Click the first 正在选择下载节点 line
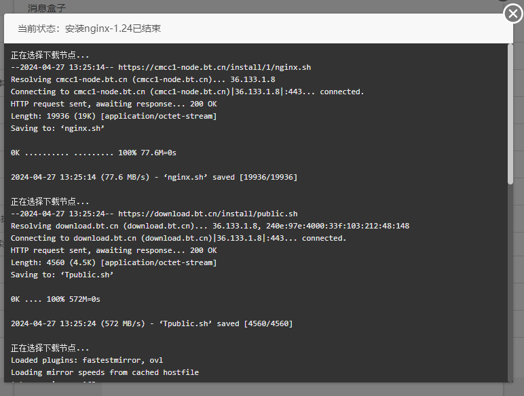This screenshot has width=524, height=396. click(50, 55)
